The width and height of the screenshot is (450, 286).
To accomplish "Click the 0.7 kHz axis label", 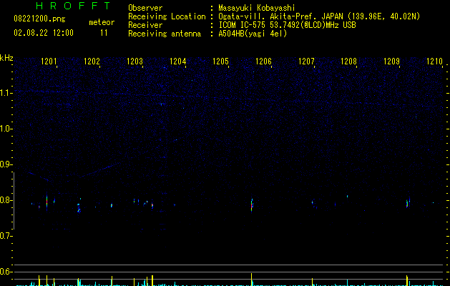I will pyautogui.click(x=6, y=236).
